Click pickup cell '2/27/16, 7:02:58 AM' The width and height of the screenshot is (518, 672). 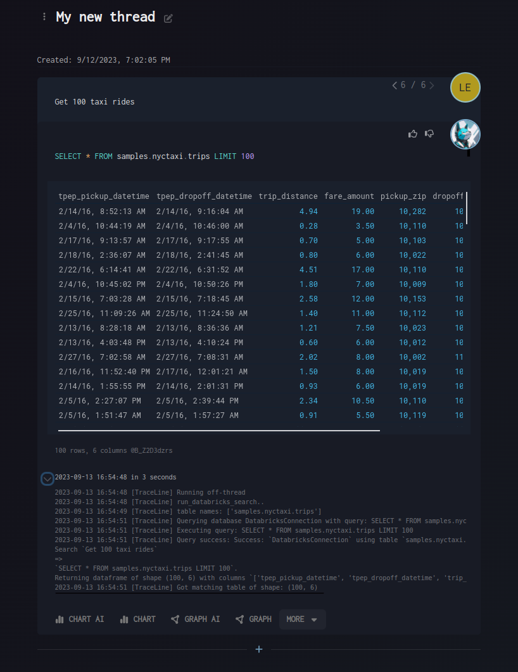tap(102, 357)
